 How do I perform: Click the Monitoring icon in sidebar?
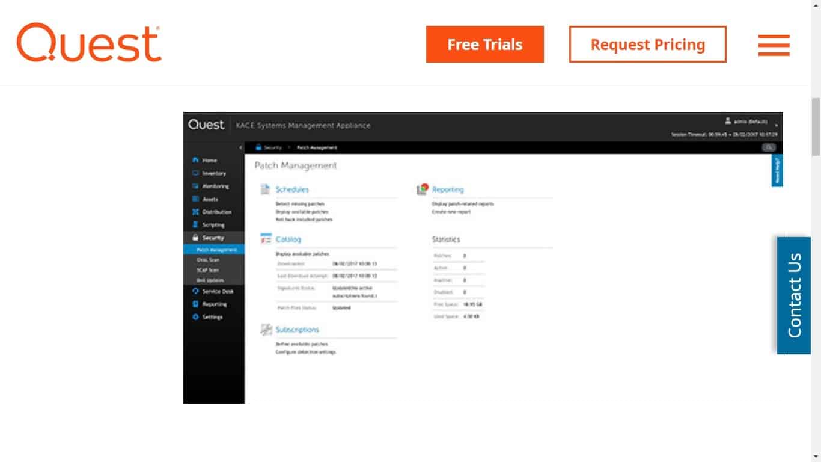(x=195, y=186)
